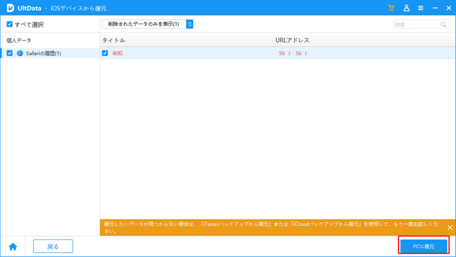Click the PCに復元 button
The width and height of the screenshot is (456, 257).
[x=424, y=246]
